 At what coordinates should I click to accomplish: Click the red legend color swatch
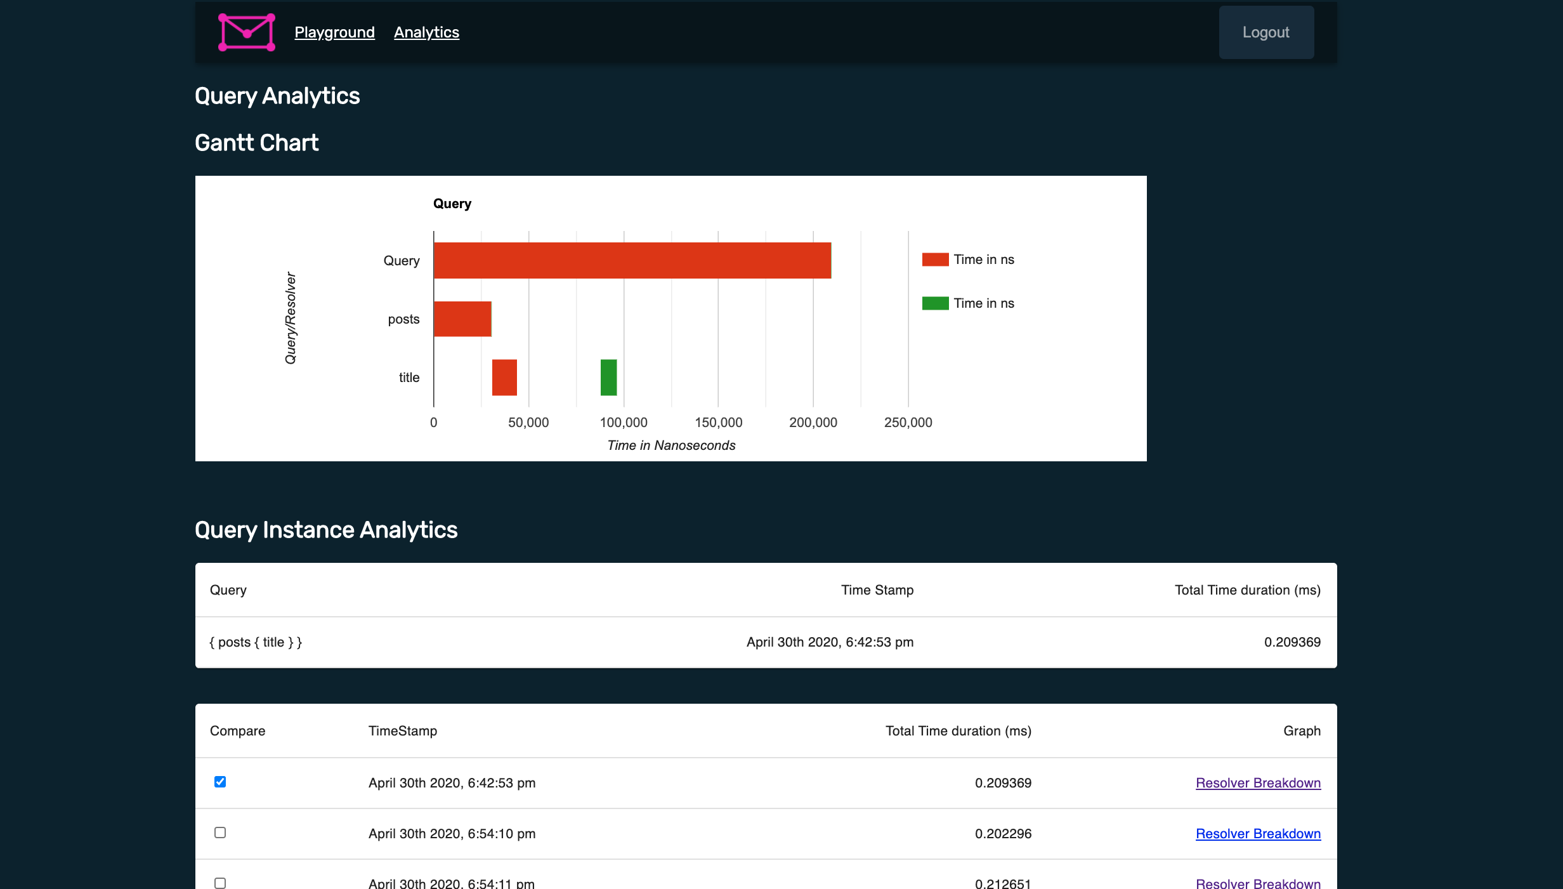935,260
